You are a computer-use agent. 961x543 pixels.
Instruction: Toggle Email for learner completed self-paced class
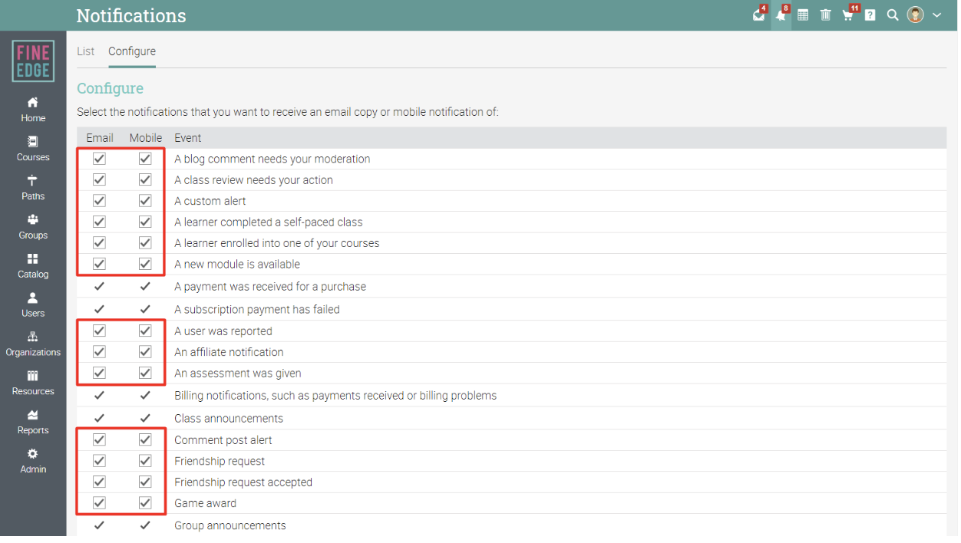point(99,222)
